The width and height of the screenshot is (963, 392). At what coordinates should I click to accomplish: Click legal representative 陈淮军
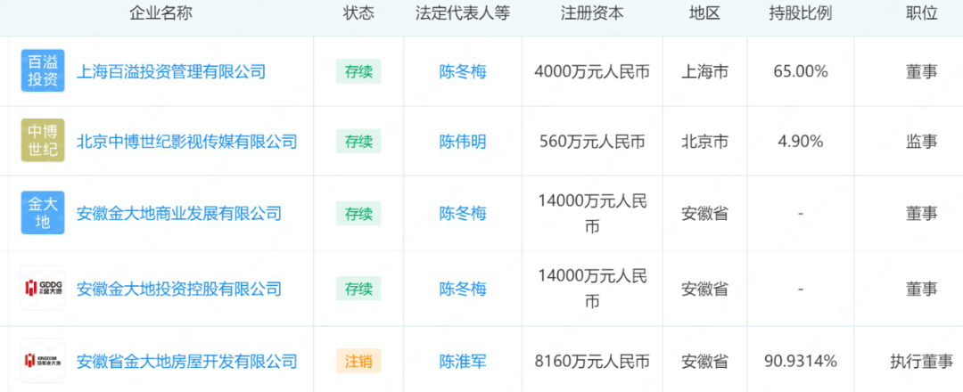coord(463,361)
